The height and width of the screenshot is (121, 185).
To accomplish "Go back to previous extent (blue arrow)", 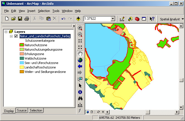I will (80, 66).
